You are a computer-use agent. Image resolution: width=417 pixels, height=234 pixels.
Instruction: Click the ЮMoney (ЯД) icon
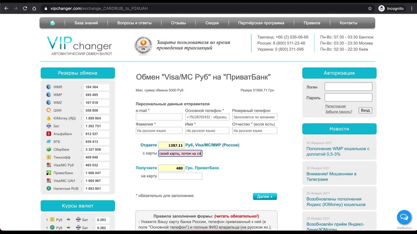[49, 118]
